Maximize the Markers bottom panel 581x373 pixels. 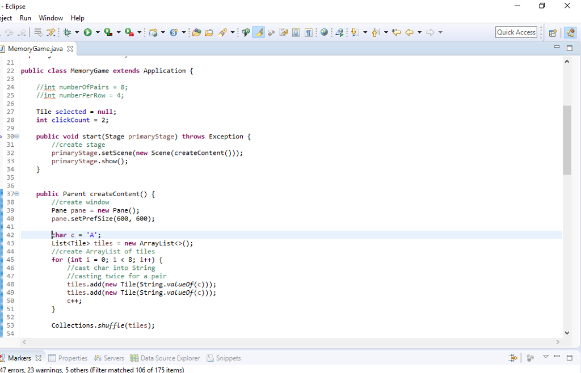[570, 358]
